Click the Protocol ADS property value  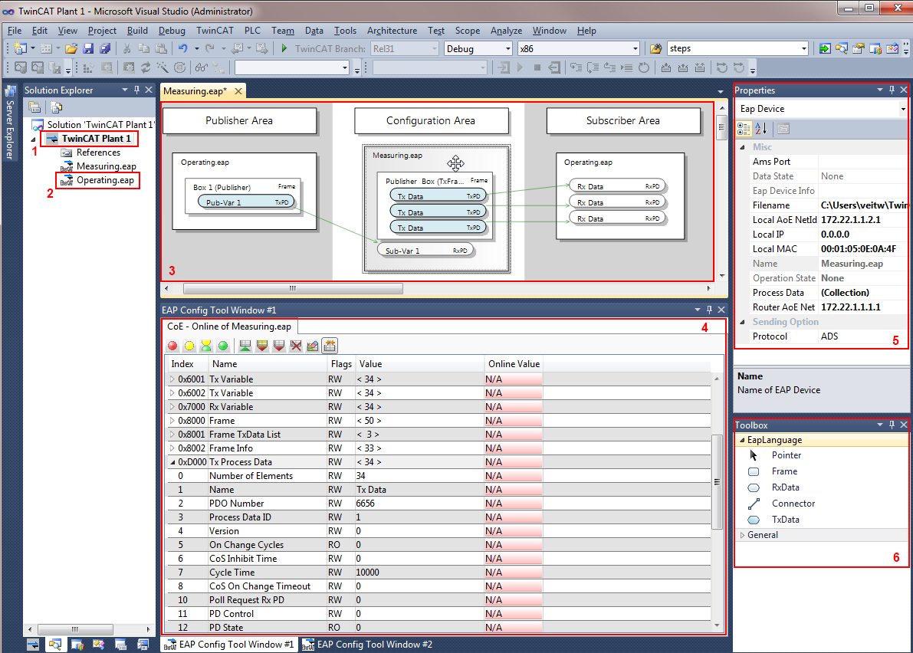862,336
